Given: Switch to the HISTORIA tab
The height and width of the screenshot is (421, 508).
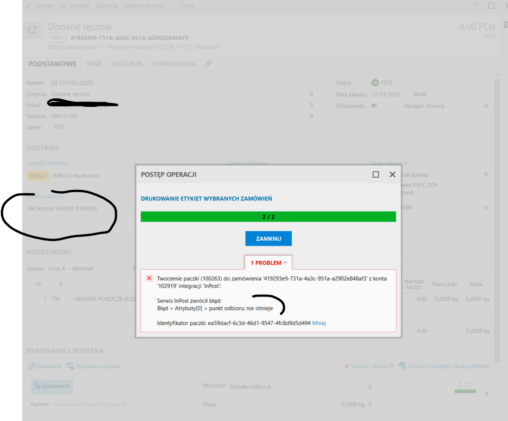Looking at the screenshot, I should tap(127, 64).
